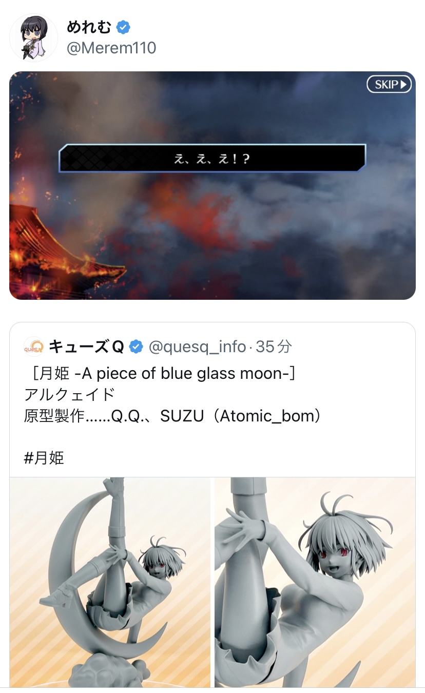The width and height of the screenshot is (425, 693).
Task: Click the blue verified badge beside めれむ
Action: pyautogui.click(x=123, y=27)
